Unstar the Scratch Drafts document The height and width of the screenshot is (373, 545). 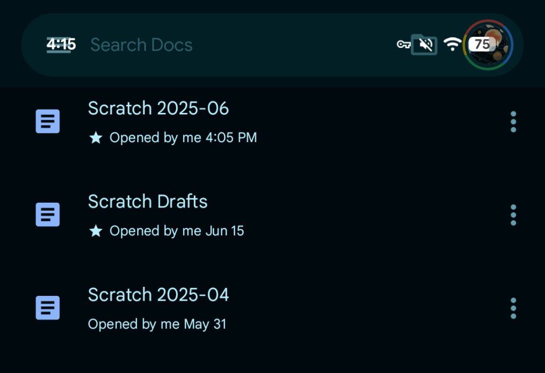(95, 230)
